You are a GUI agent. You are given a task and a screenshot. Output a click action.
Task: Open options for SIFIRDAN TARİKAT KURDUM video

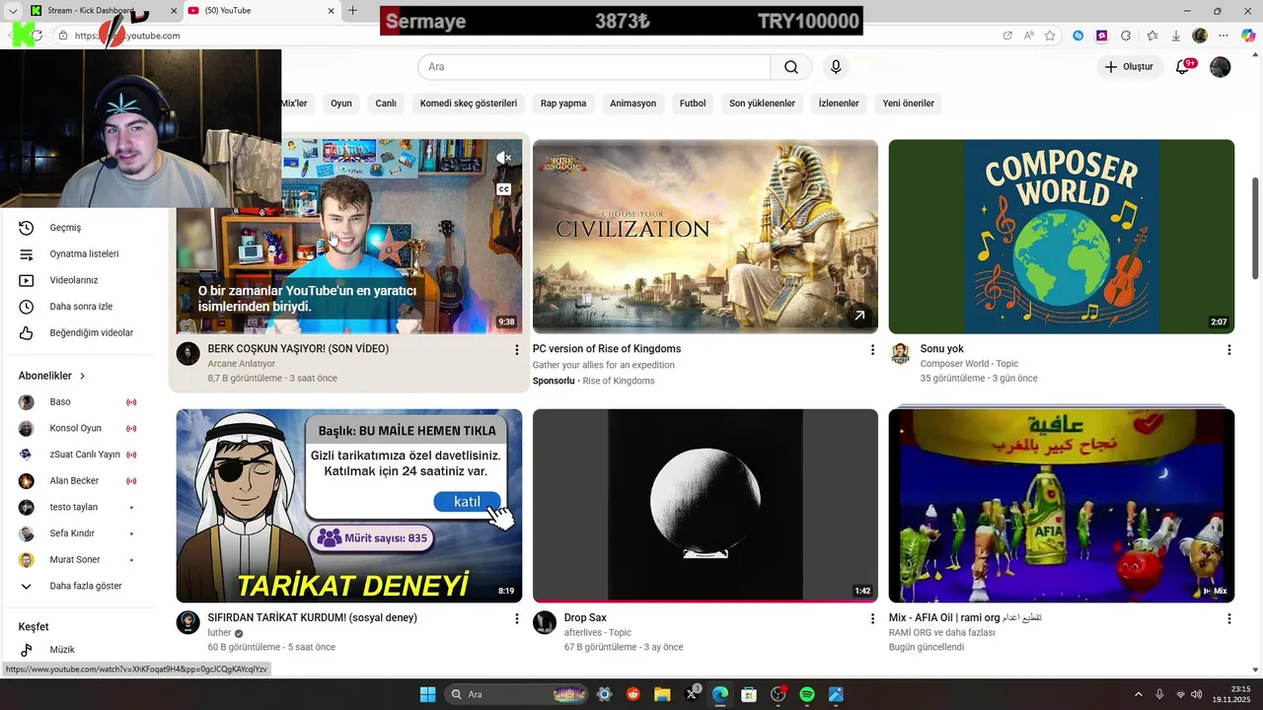coord(516,618)
